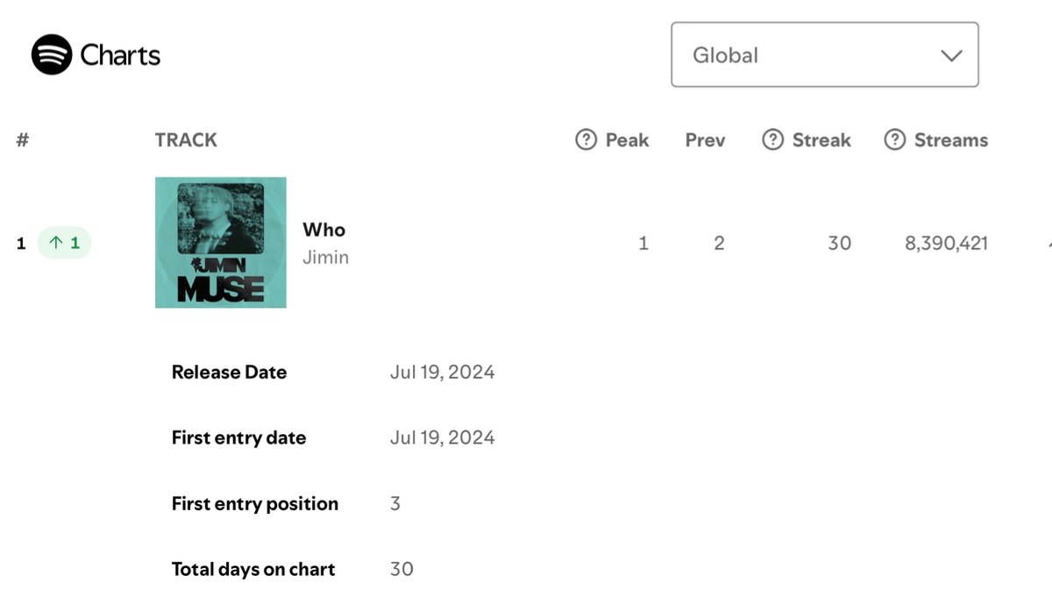
Task: Open the Global region dropdown
Action: click(824, 54)
